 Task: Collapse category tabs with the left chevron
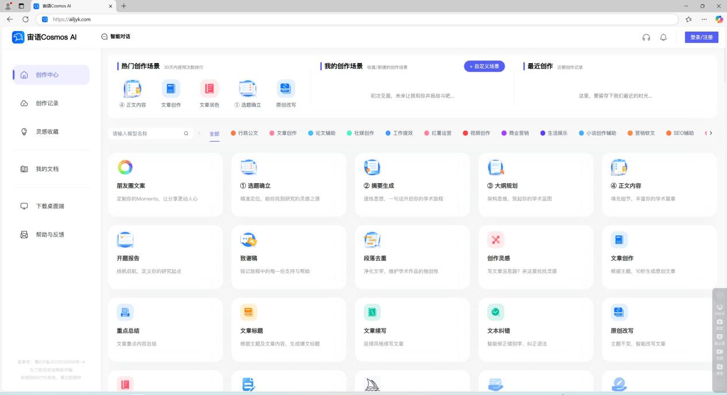pos(199,133)
